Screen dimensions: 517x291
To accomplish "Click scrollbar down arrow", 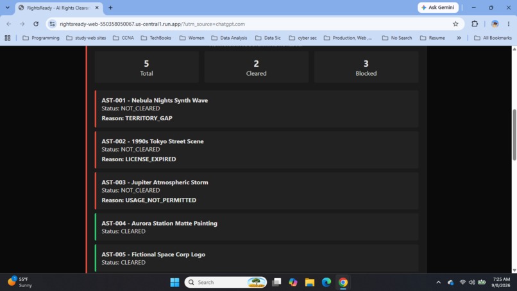I will click(x=514, y=270).
